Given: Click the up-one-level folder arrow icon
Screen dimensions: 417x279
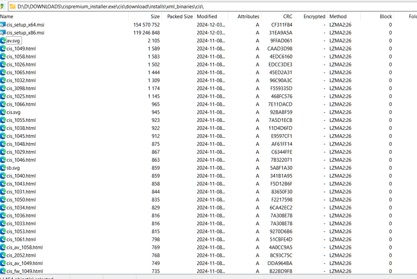Looking at the screenshot, I should click(2, 7).
